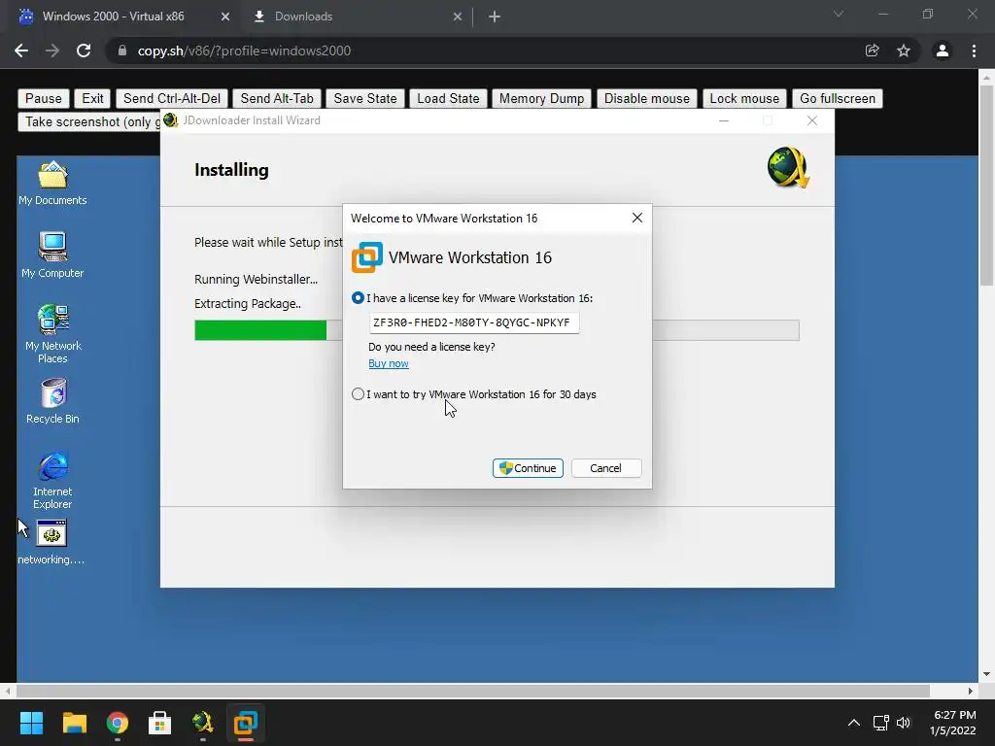Open the Chrome three-dot menu
995x746 pixels.
[x=974, y=51]
